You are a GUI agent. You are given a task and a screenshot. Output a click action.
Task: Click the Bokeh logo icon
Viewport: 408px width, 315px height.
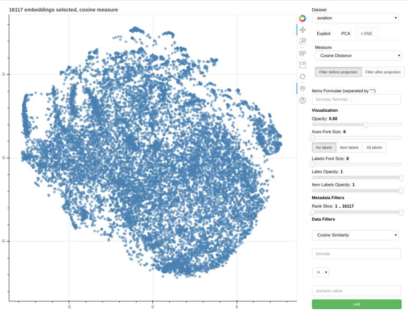[x=302, y=18]
